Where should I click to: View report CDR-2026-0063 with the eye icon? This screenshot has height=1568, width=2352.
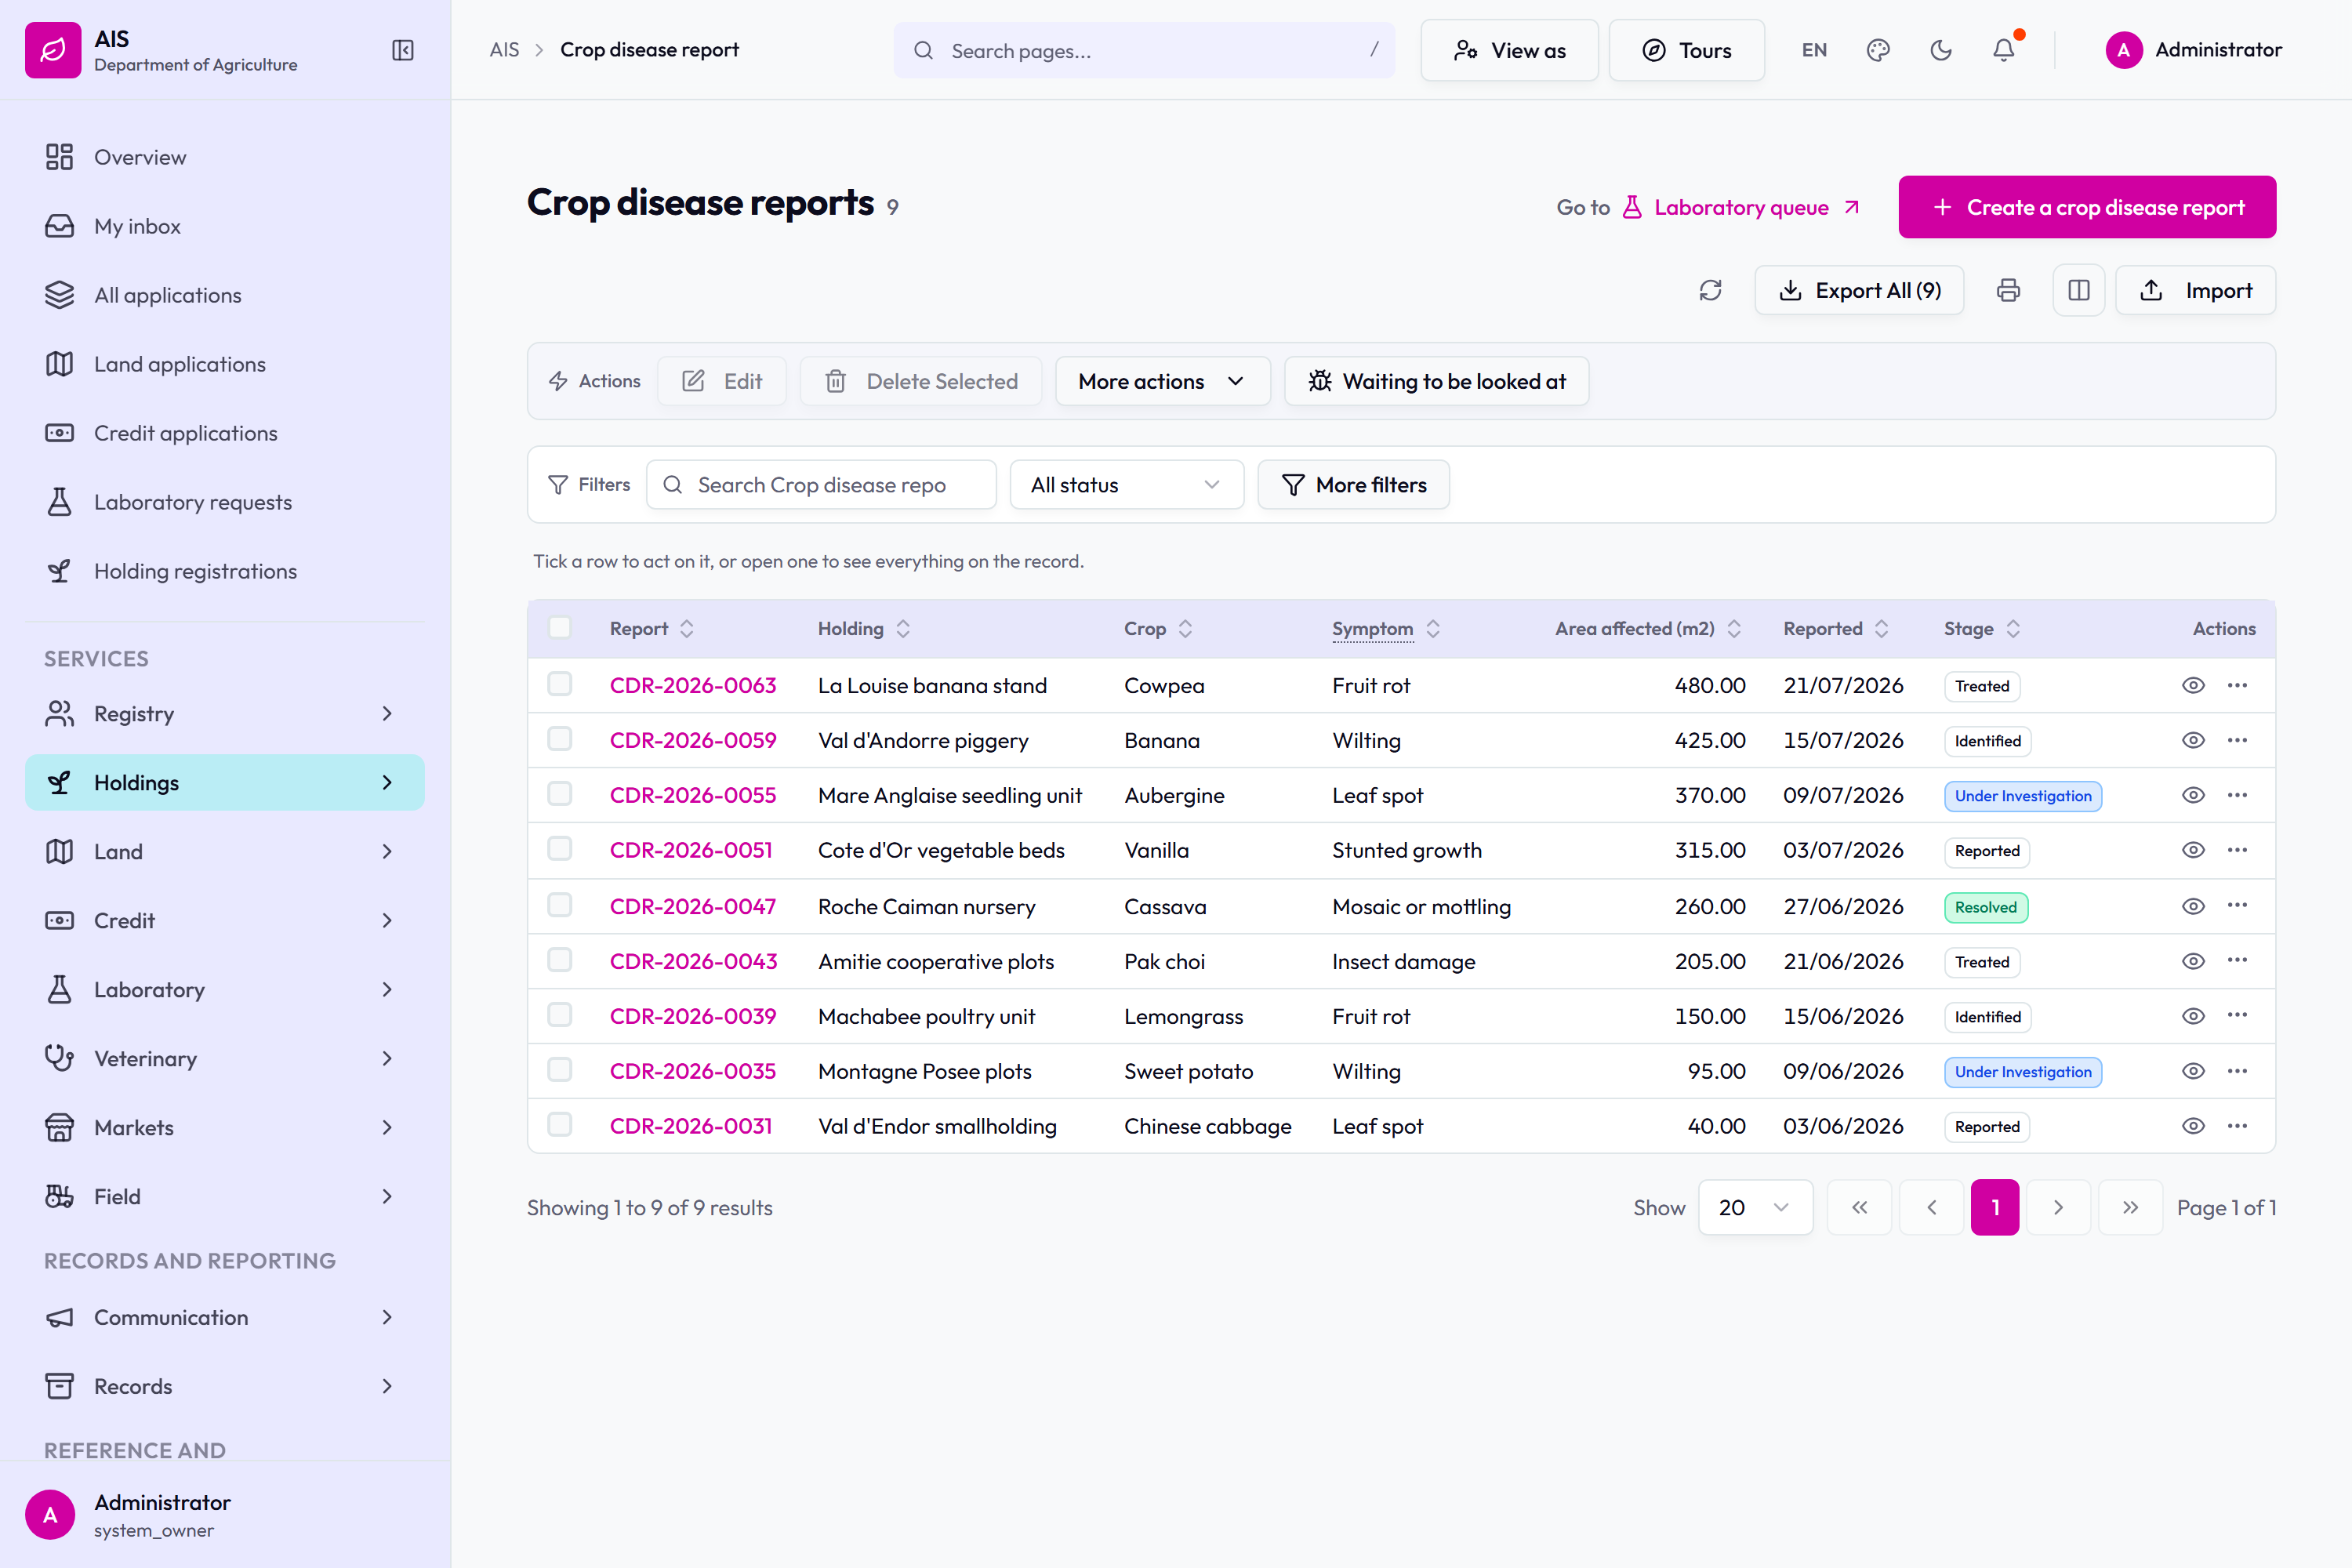click(2193, 685)
